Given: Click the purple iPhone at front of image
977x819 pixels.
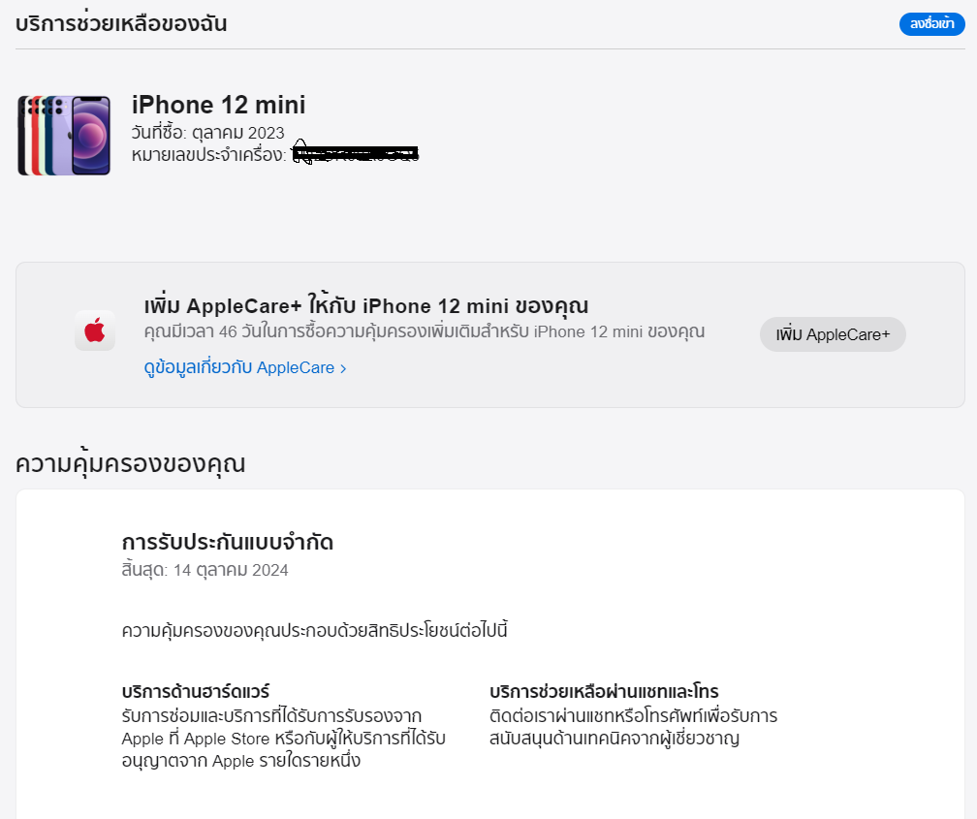Looking at the screenshot, I should pyautogui.click(x=91, y=136).
